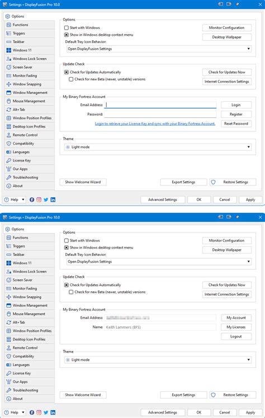Image resolution: width=265 pixels, height=418 pixels.
Task: Click My Account button in bottom window
Action: tap(236, 318)
